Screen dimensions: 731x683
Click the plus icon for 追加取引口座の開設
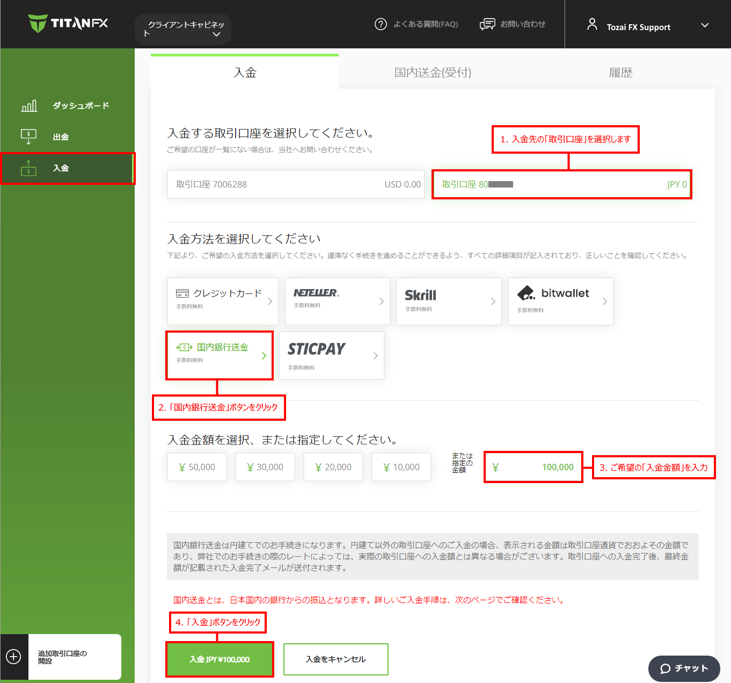pos(13,657)
